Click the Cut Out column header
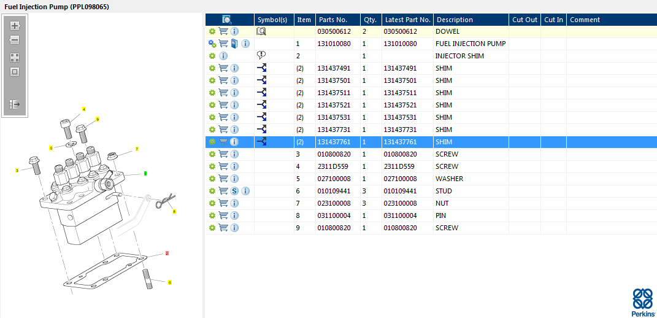 pyautogui.click(x=524, y=20)
